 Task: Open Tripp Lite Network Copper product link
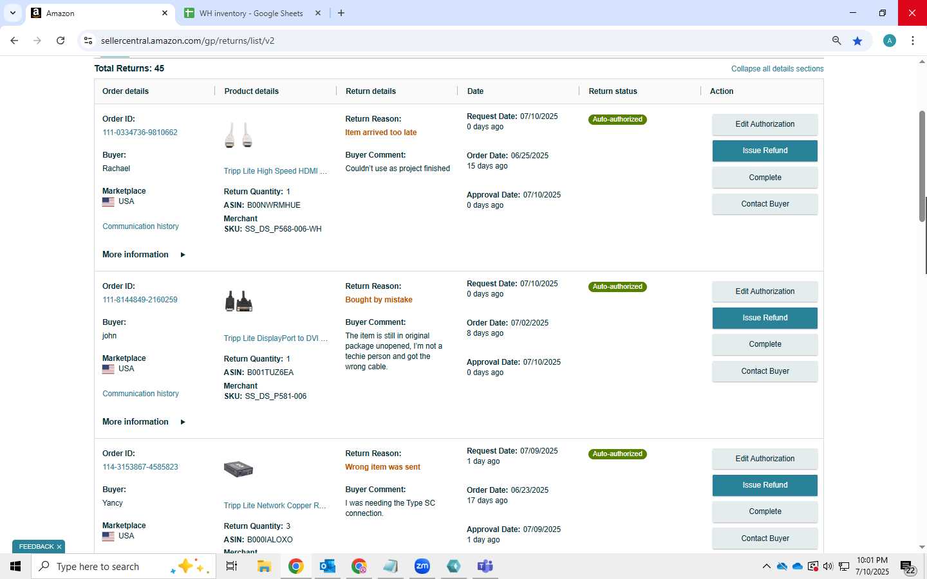click(x=275, y=506)
